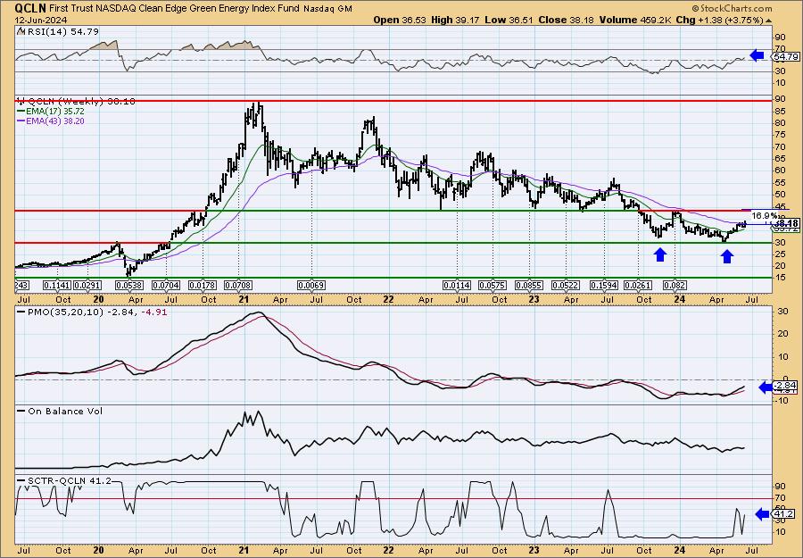The image size is (803, 558).
Task: Click the 0.0855 label under the price chart
Action: click(x=529, y=286)
